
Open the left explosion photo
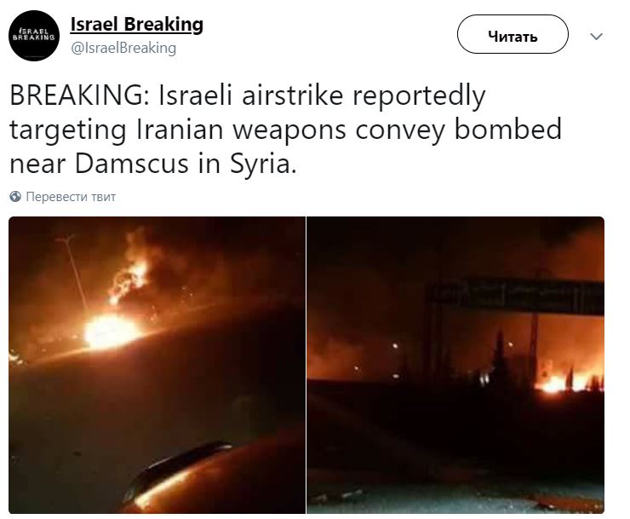[x=157, y=365]
